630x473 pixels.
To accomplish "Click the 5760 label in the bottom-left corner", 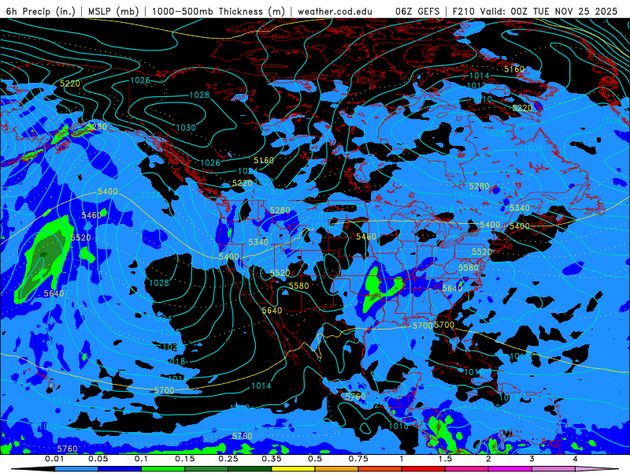I will (x=67, y=449).
